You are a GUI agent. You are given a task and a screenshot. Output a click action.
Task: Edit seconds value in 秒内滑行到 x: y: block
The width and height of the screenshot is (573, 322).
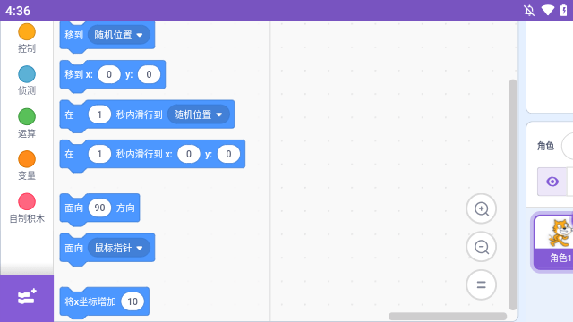pos(99,154)
